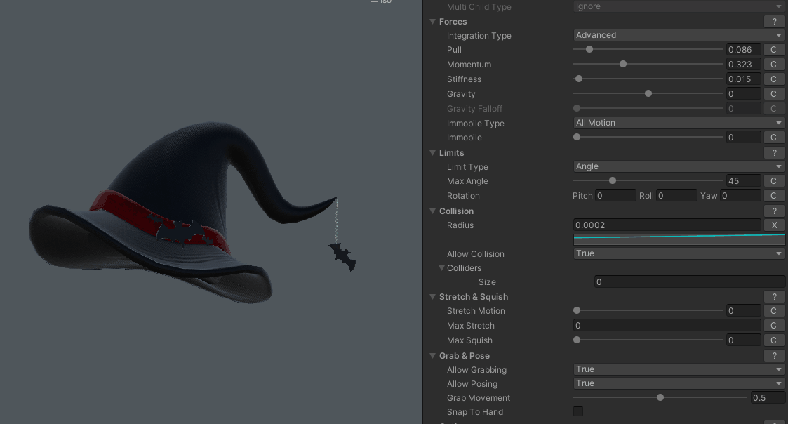Open the Integration Type dropdown
788x424 pixels.
(x=679, y=35)
